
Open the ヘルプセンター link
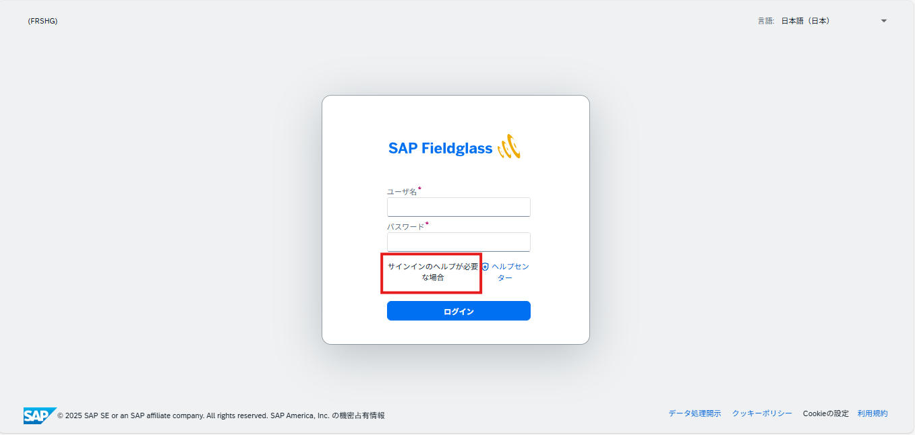point(510,272)
